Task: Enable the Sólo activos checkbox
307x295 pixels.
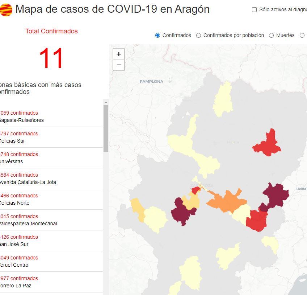Action: [254, 10]
